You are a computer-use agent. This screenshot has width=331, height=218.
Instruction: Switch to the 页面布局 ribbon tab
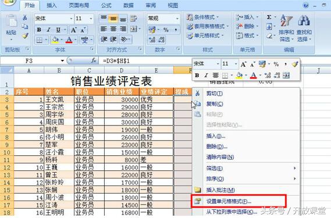tap(79, 5)
